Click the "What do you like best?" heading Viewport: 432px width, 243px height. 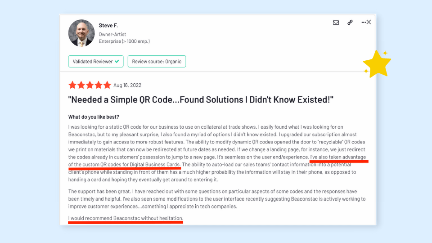pyautogui.click(x=94, y=117)
